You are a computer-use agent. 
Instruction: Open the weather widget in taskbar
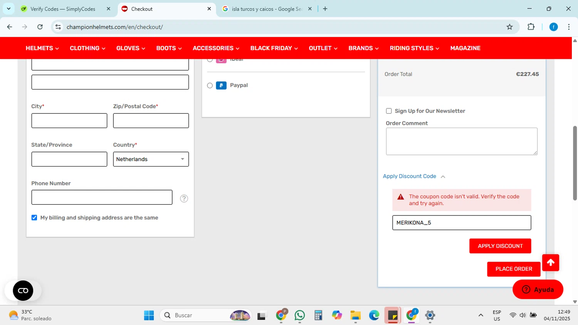pyautogui.click(x=30, y=315)
